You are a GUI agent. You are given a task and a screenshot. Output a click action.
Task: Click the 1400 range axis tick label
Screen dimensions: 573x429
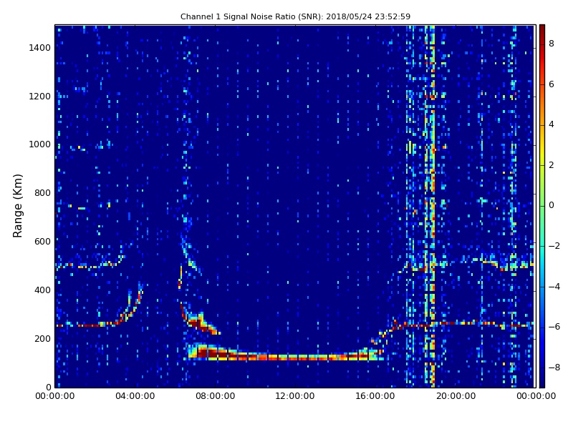[x=40, y=48]
